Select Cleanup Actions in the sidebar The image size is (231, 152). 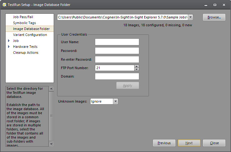click(26, 53)
